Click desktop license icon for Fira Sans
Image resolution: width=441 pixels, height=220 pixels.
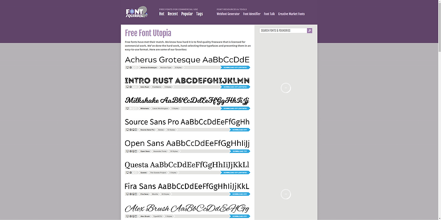tap(127, 194)
